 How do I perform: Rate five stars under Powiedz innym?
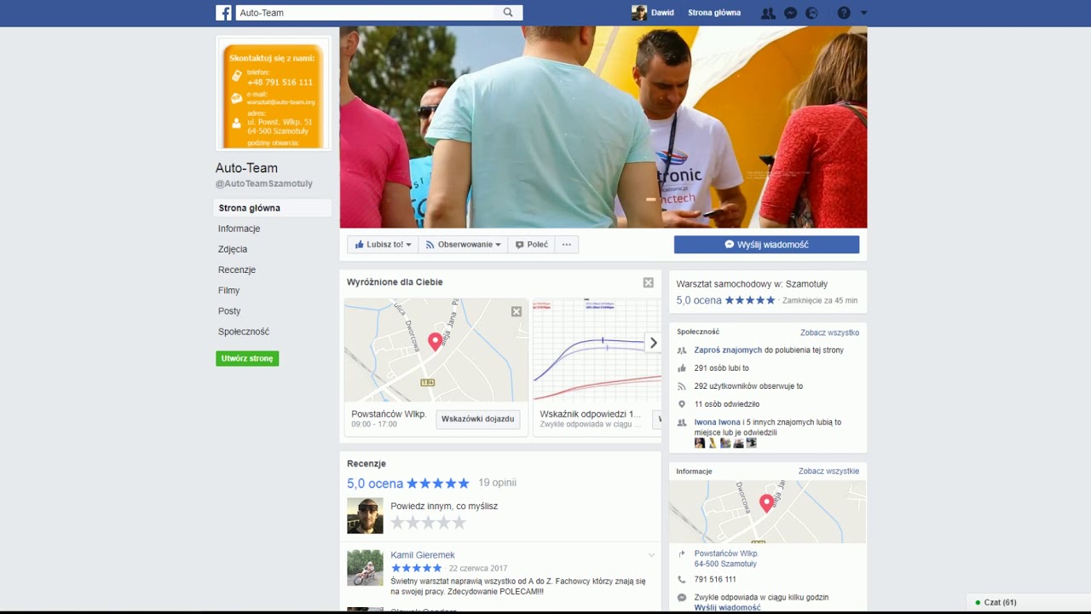[x=459, y=523]
